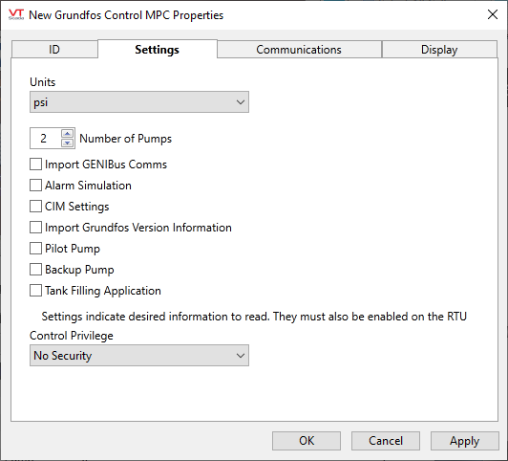Open the Units dropdown showing psi

coord(139,102)
